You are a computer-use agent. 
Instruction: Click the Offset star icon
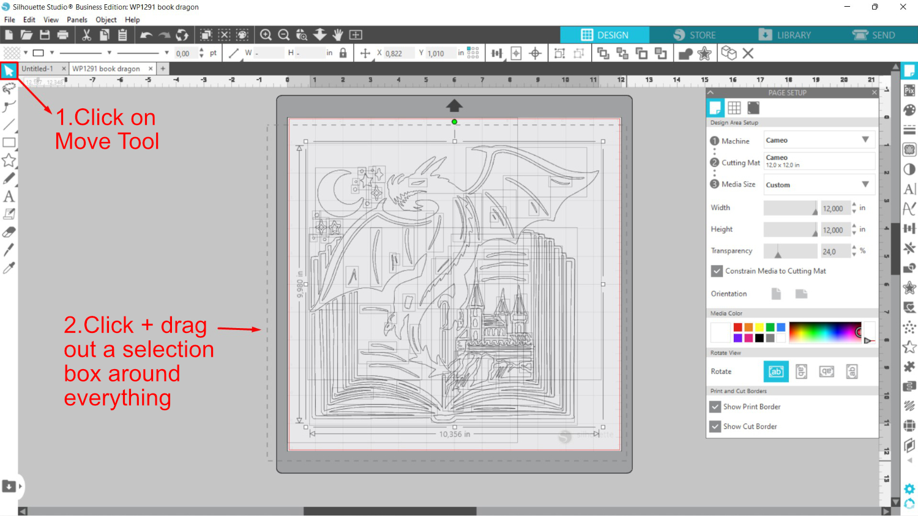[704, 53]
